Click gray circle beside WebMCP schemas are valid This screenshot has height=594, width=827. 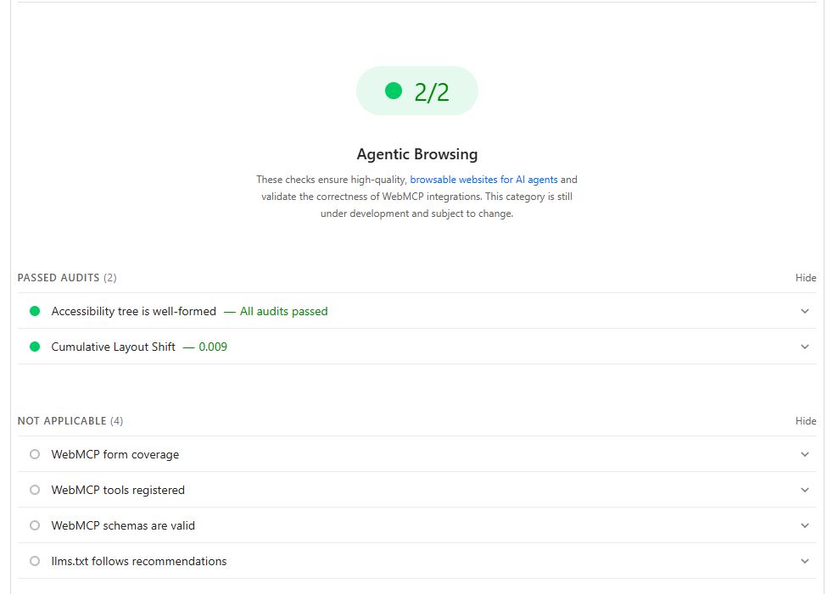pyautogui.click(x=35, y=525)
